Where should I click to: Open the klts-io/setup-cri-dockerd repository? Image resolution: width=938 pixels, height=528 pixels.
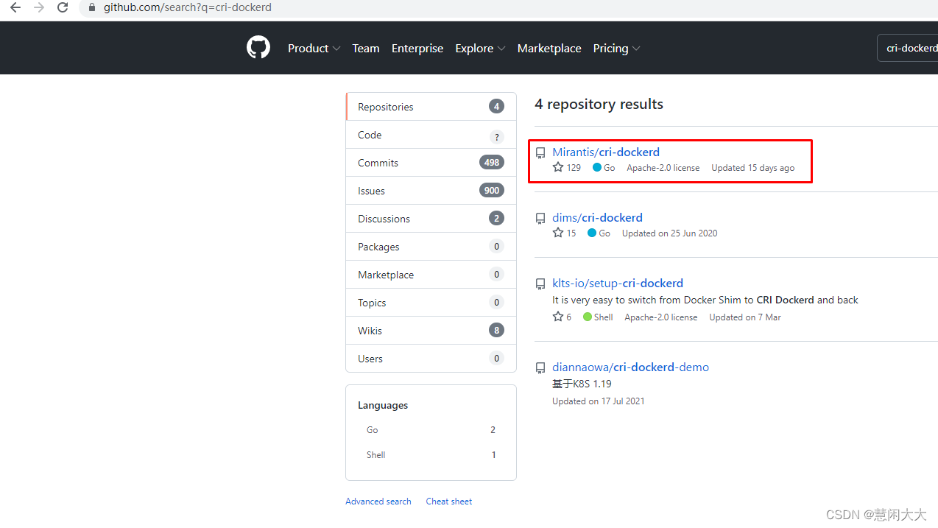(x=618, y=283)
